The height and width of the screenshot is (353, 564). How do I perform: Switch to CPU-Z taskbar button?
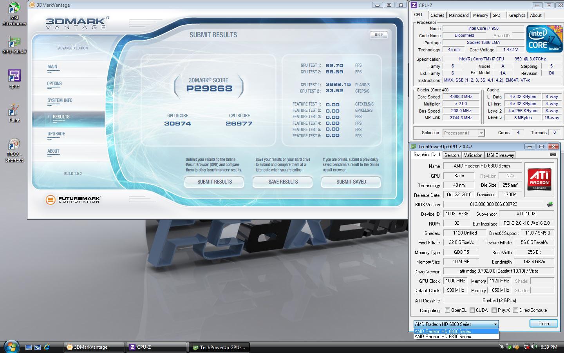(157, 347)
